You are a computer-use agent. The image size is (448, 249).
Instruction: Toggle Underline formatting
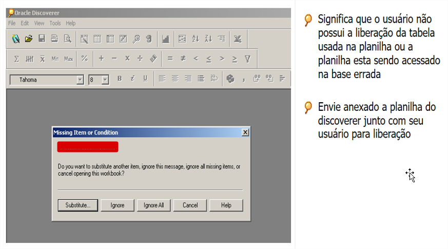145,79
